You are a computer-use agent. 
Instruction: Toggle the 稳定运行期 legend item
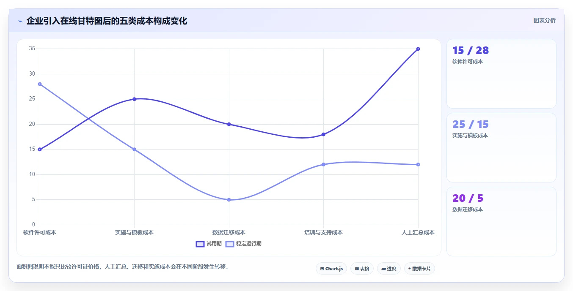243,244
